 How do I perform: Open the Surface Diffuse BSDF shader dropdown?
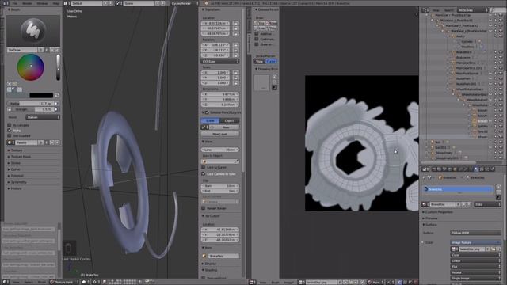tap(475, 233)
